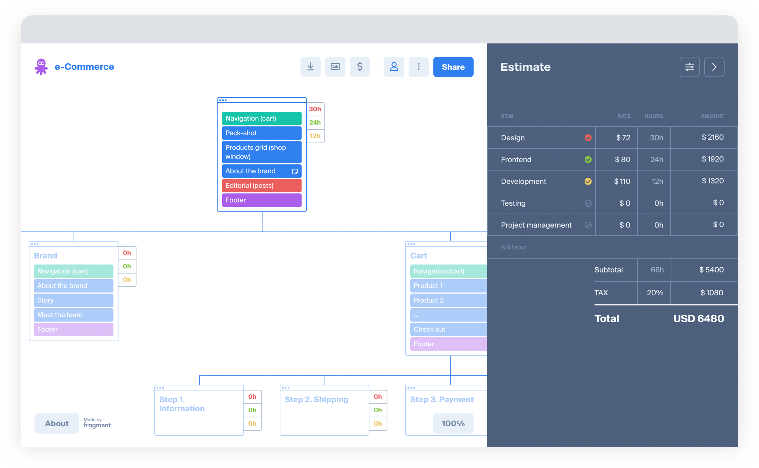Click the About button
The width and height of the screenshot is (759, 468).
(57, 423)
